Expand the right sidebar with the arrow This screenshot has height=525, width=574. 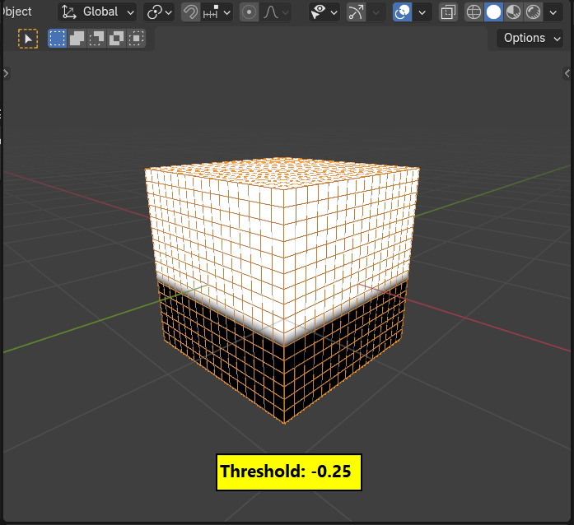[x=567, y=73]
